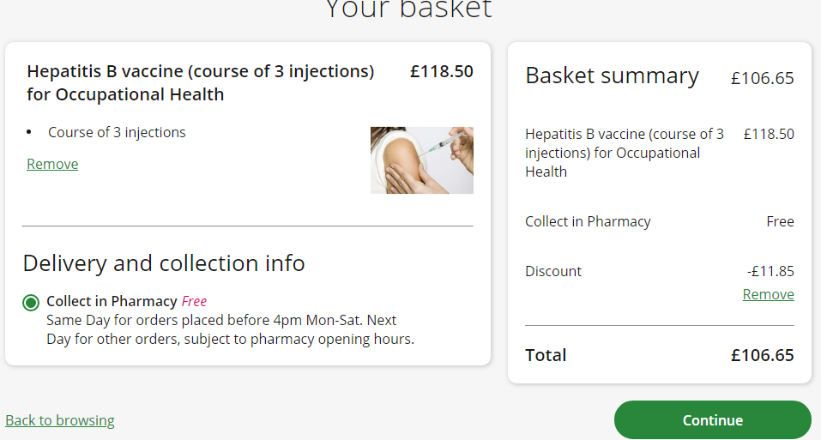Click the 'Your basket' page heading
This screenshot has width=821, height=440.
point(408,9)
